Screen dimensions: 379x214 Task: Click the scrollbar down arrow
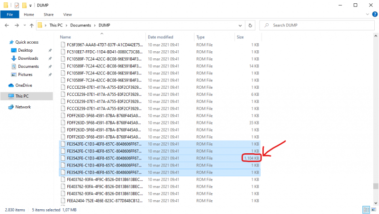click(x=375, y=203)
